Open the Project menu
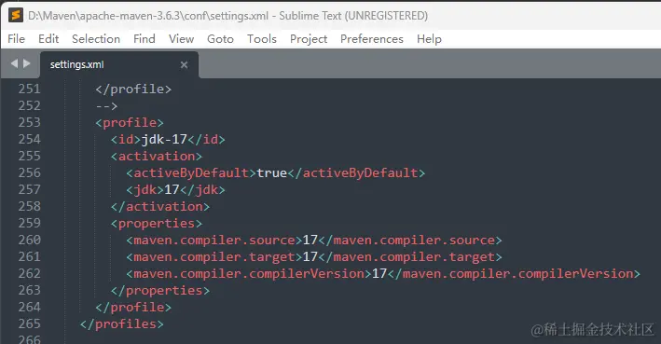661x344 pixels. point(309,39)
